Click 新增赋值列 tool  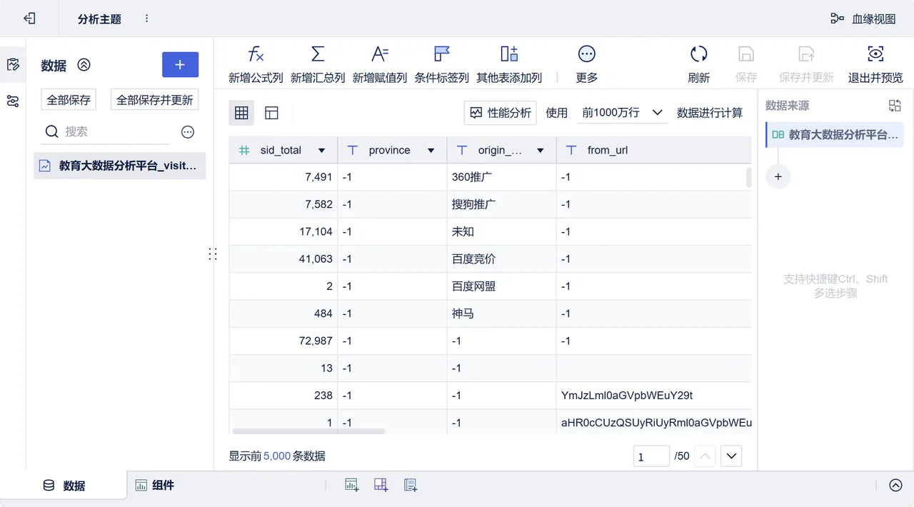click(380, 64)
